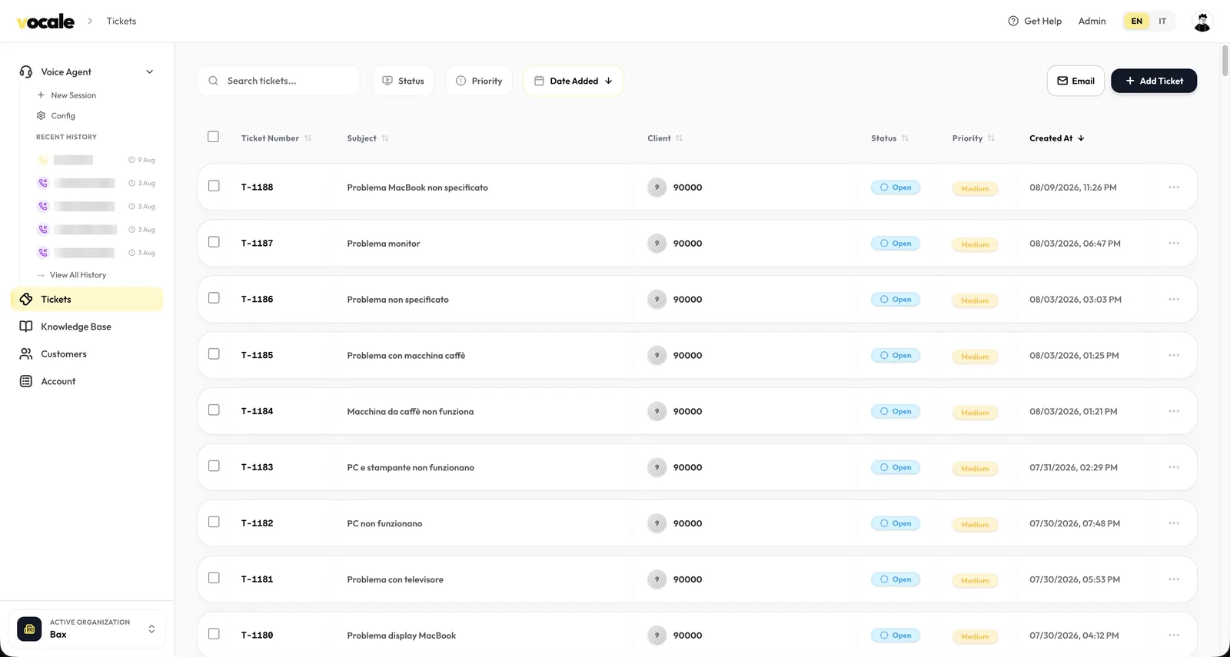Click Tickets breadcrumb label
Screen dimensions: 1230x657
point(121,22)
